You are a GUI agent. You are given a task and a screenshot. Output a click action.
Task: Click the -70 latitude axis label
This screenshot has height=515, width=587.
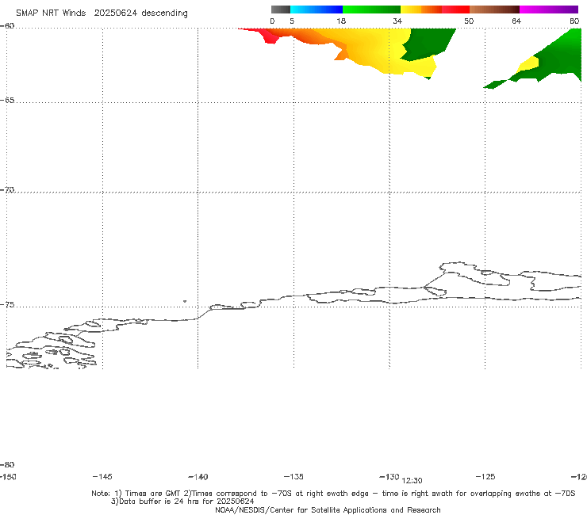pos(7,190)
